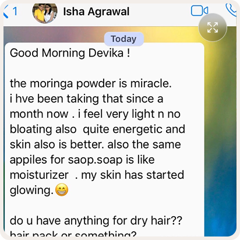
Task: Select the 'Good Morning Devika !' greeting line
Action: point(70,53)
